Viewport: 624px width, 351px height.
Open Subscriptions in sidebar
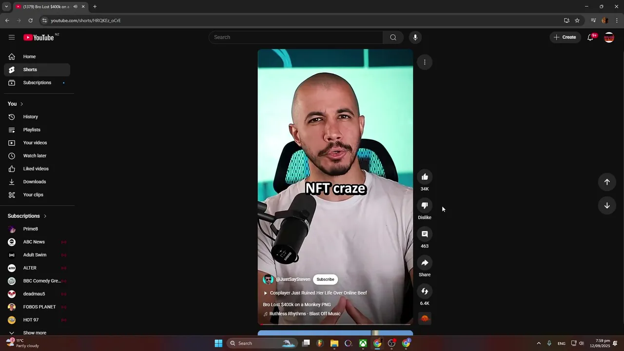point(37,82)
